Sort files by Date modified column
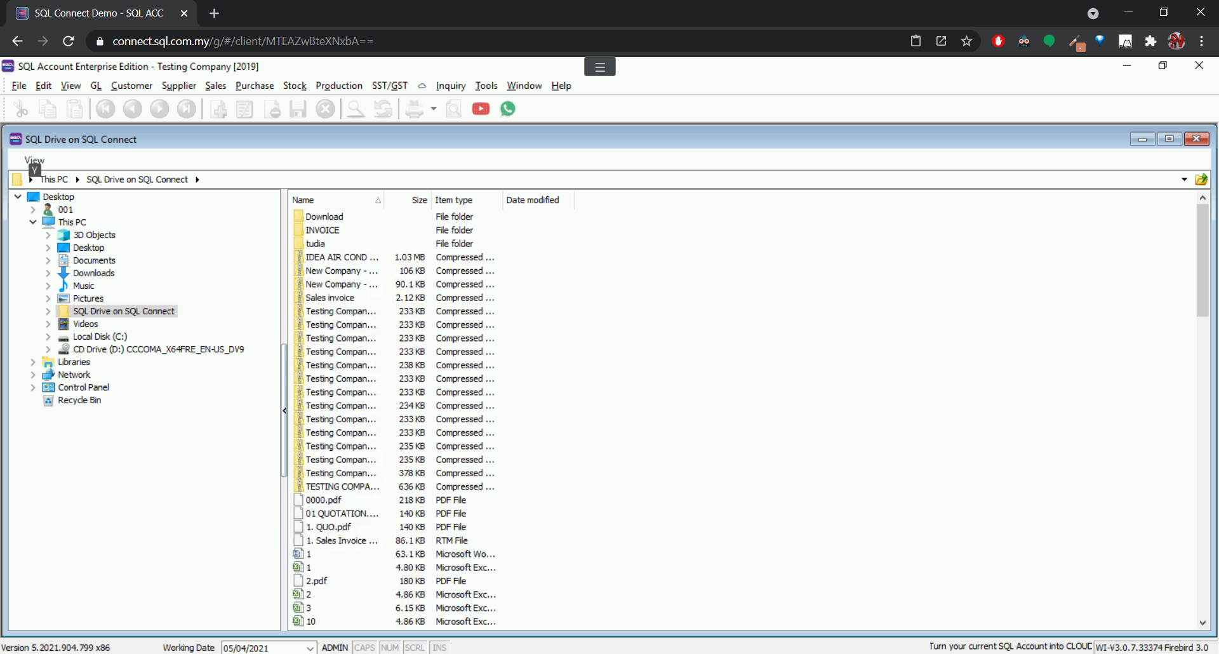Viewport: 1219px width, 654px height. coord(533,200)
